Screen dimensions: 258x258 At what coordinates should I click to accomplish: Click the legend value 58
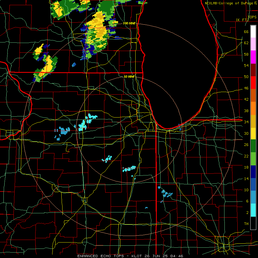[246, 54]
